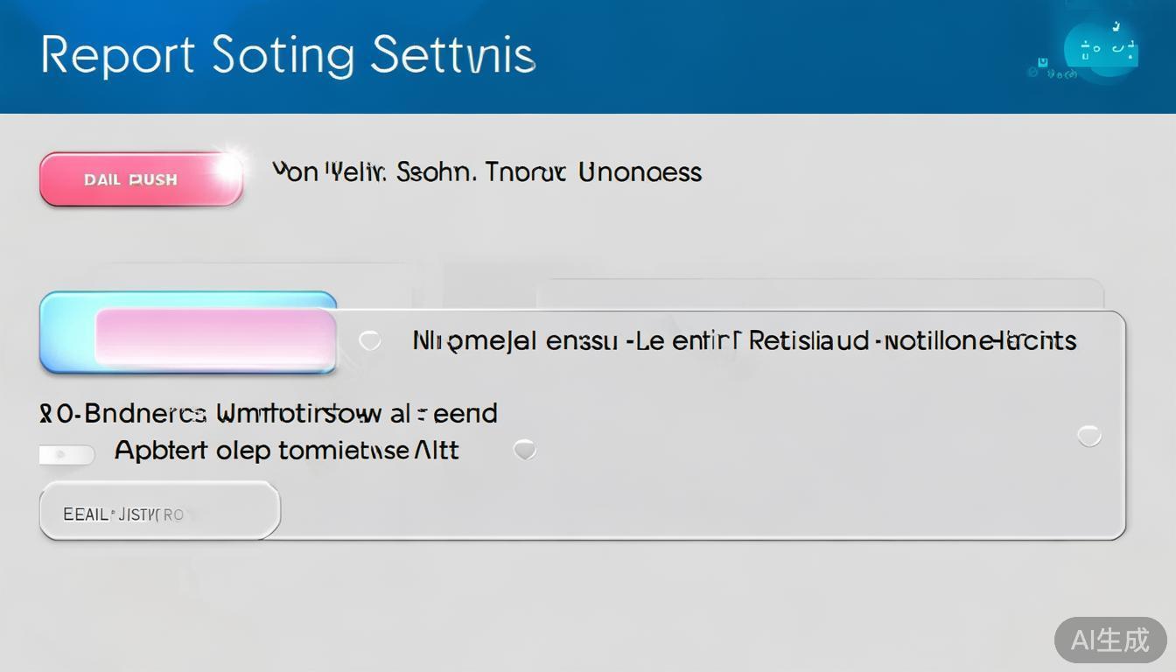The width and height of the screenshot is (1176, 672).
Task: Click the Apbtert olep tomietuse Altt label
Action: click(x=286, y=451)
